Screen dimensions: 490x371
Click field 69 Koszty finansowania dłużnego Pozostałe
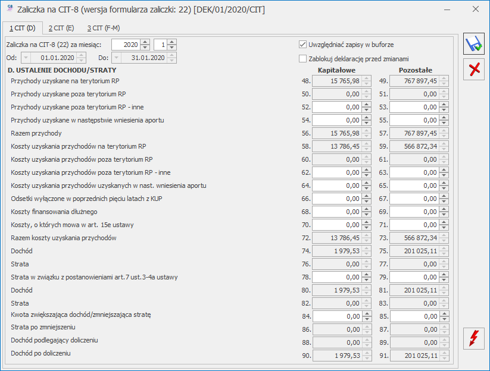pyautogui.click(x=414, y=212)
